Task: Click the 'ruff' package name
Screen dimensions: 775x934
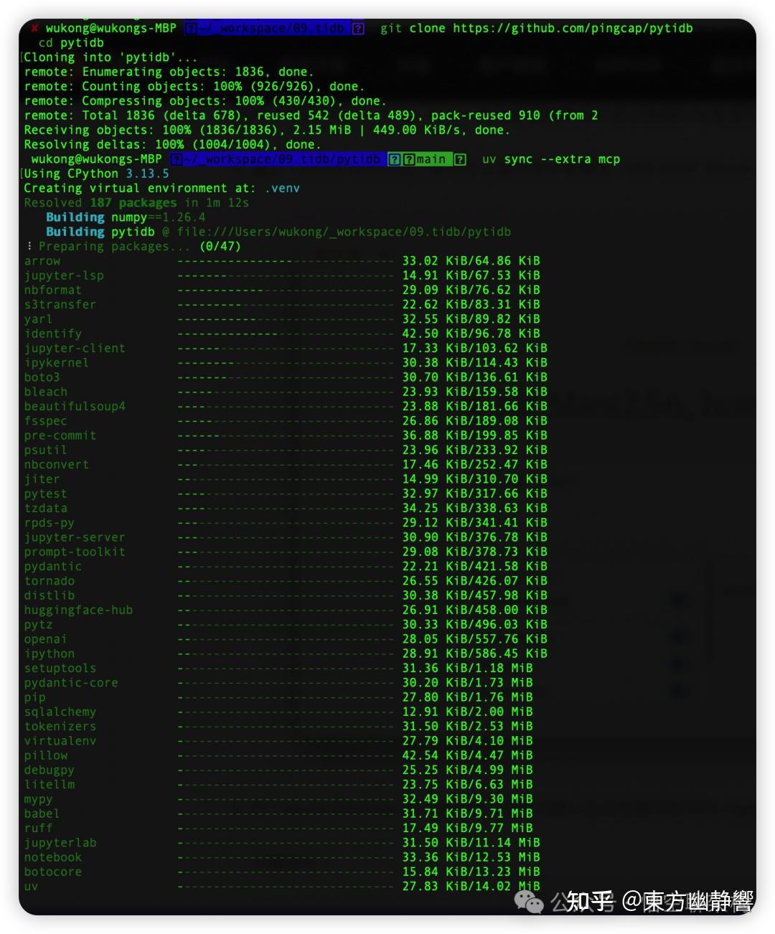Action: (38, 829)
